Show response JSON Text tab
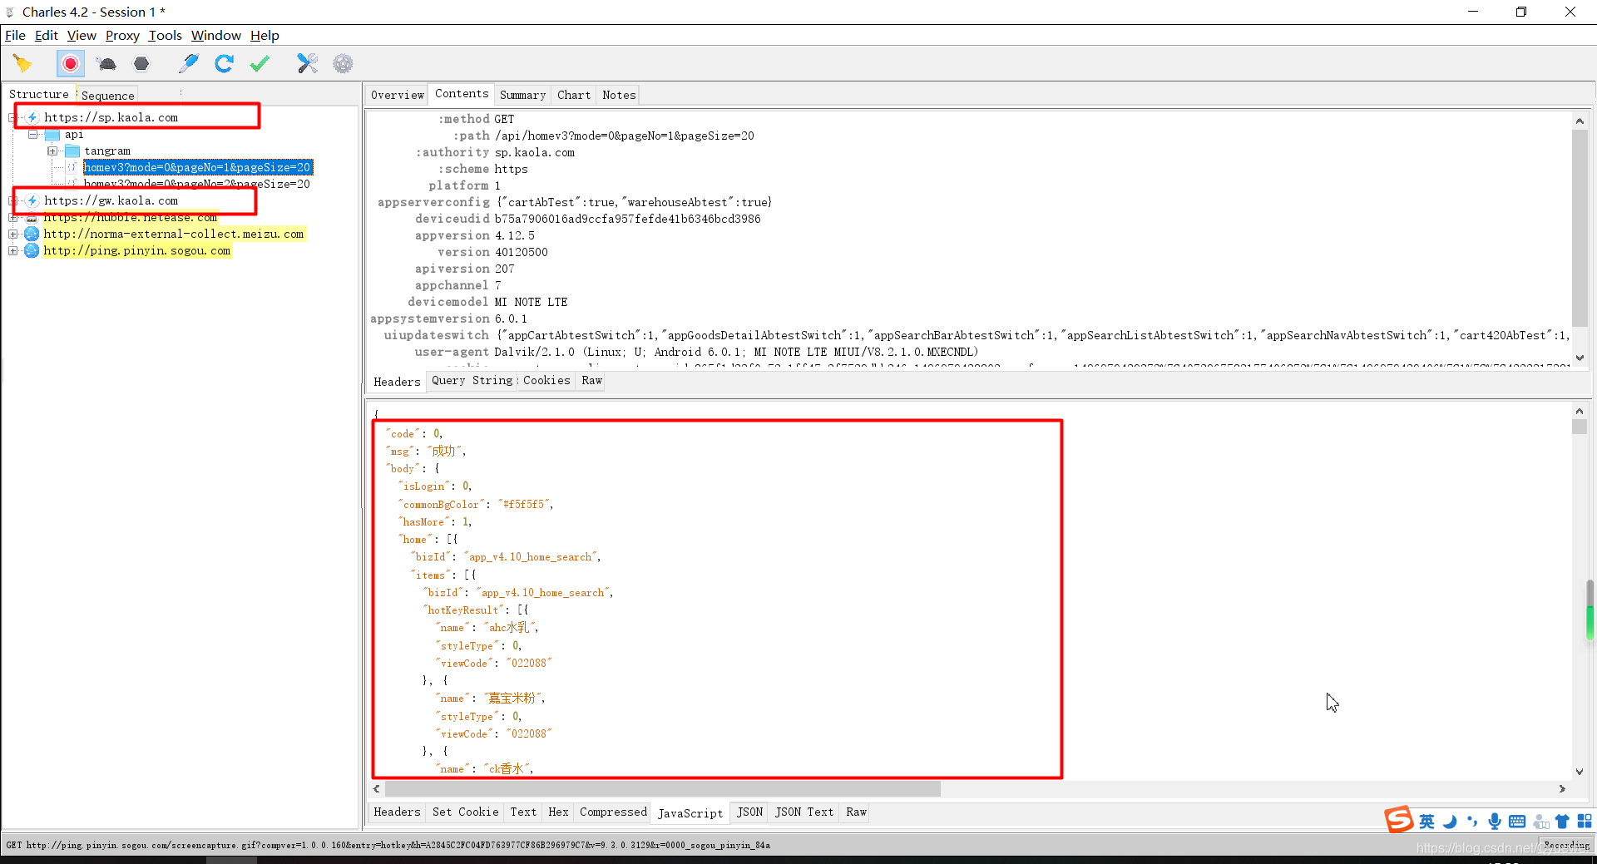Screen dimensions: 1597x864 (803, 812)
